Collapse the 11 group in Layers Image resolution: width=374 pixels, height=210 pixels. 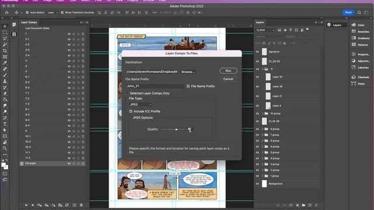(262, 69)
